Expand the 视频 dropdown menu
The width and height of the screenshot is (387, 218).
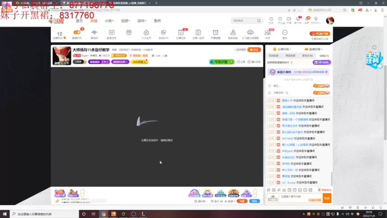[125, 21]
